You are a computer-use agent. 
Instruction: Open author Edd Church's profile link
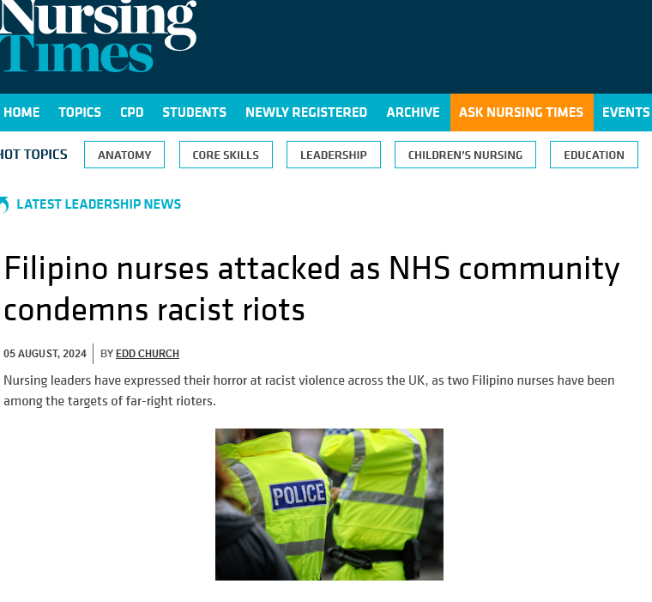pos(148,354)
